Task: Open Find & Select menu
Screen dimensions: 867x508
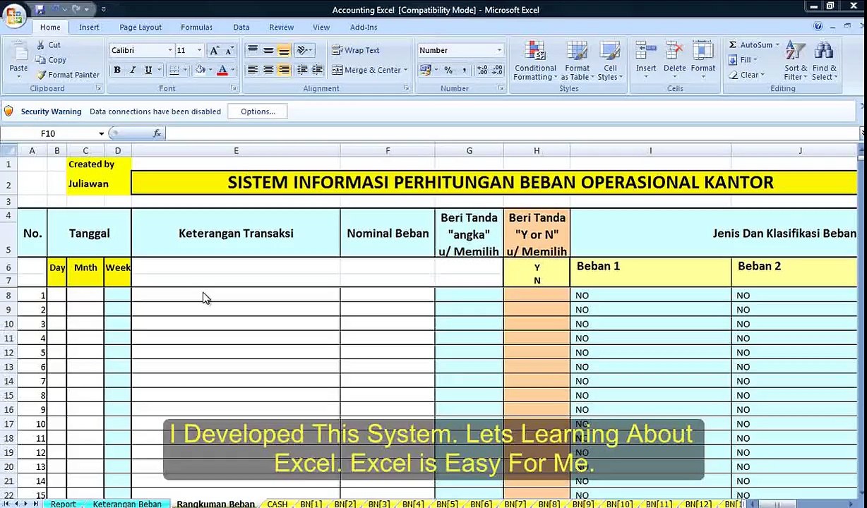Action: (x=824, y=61)
